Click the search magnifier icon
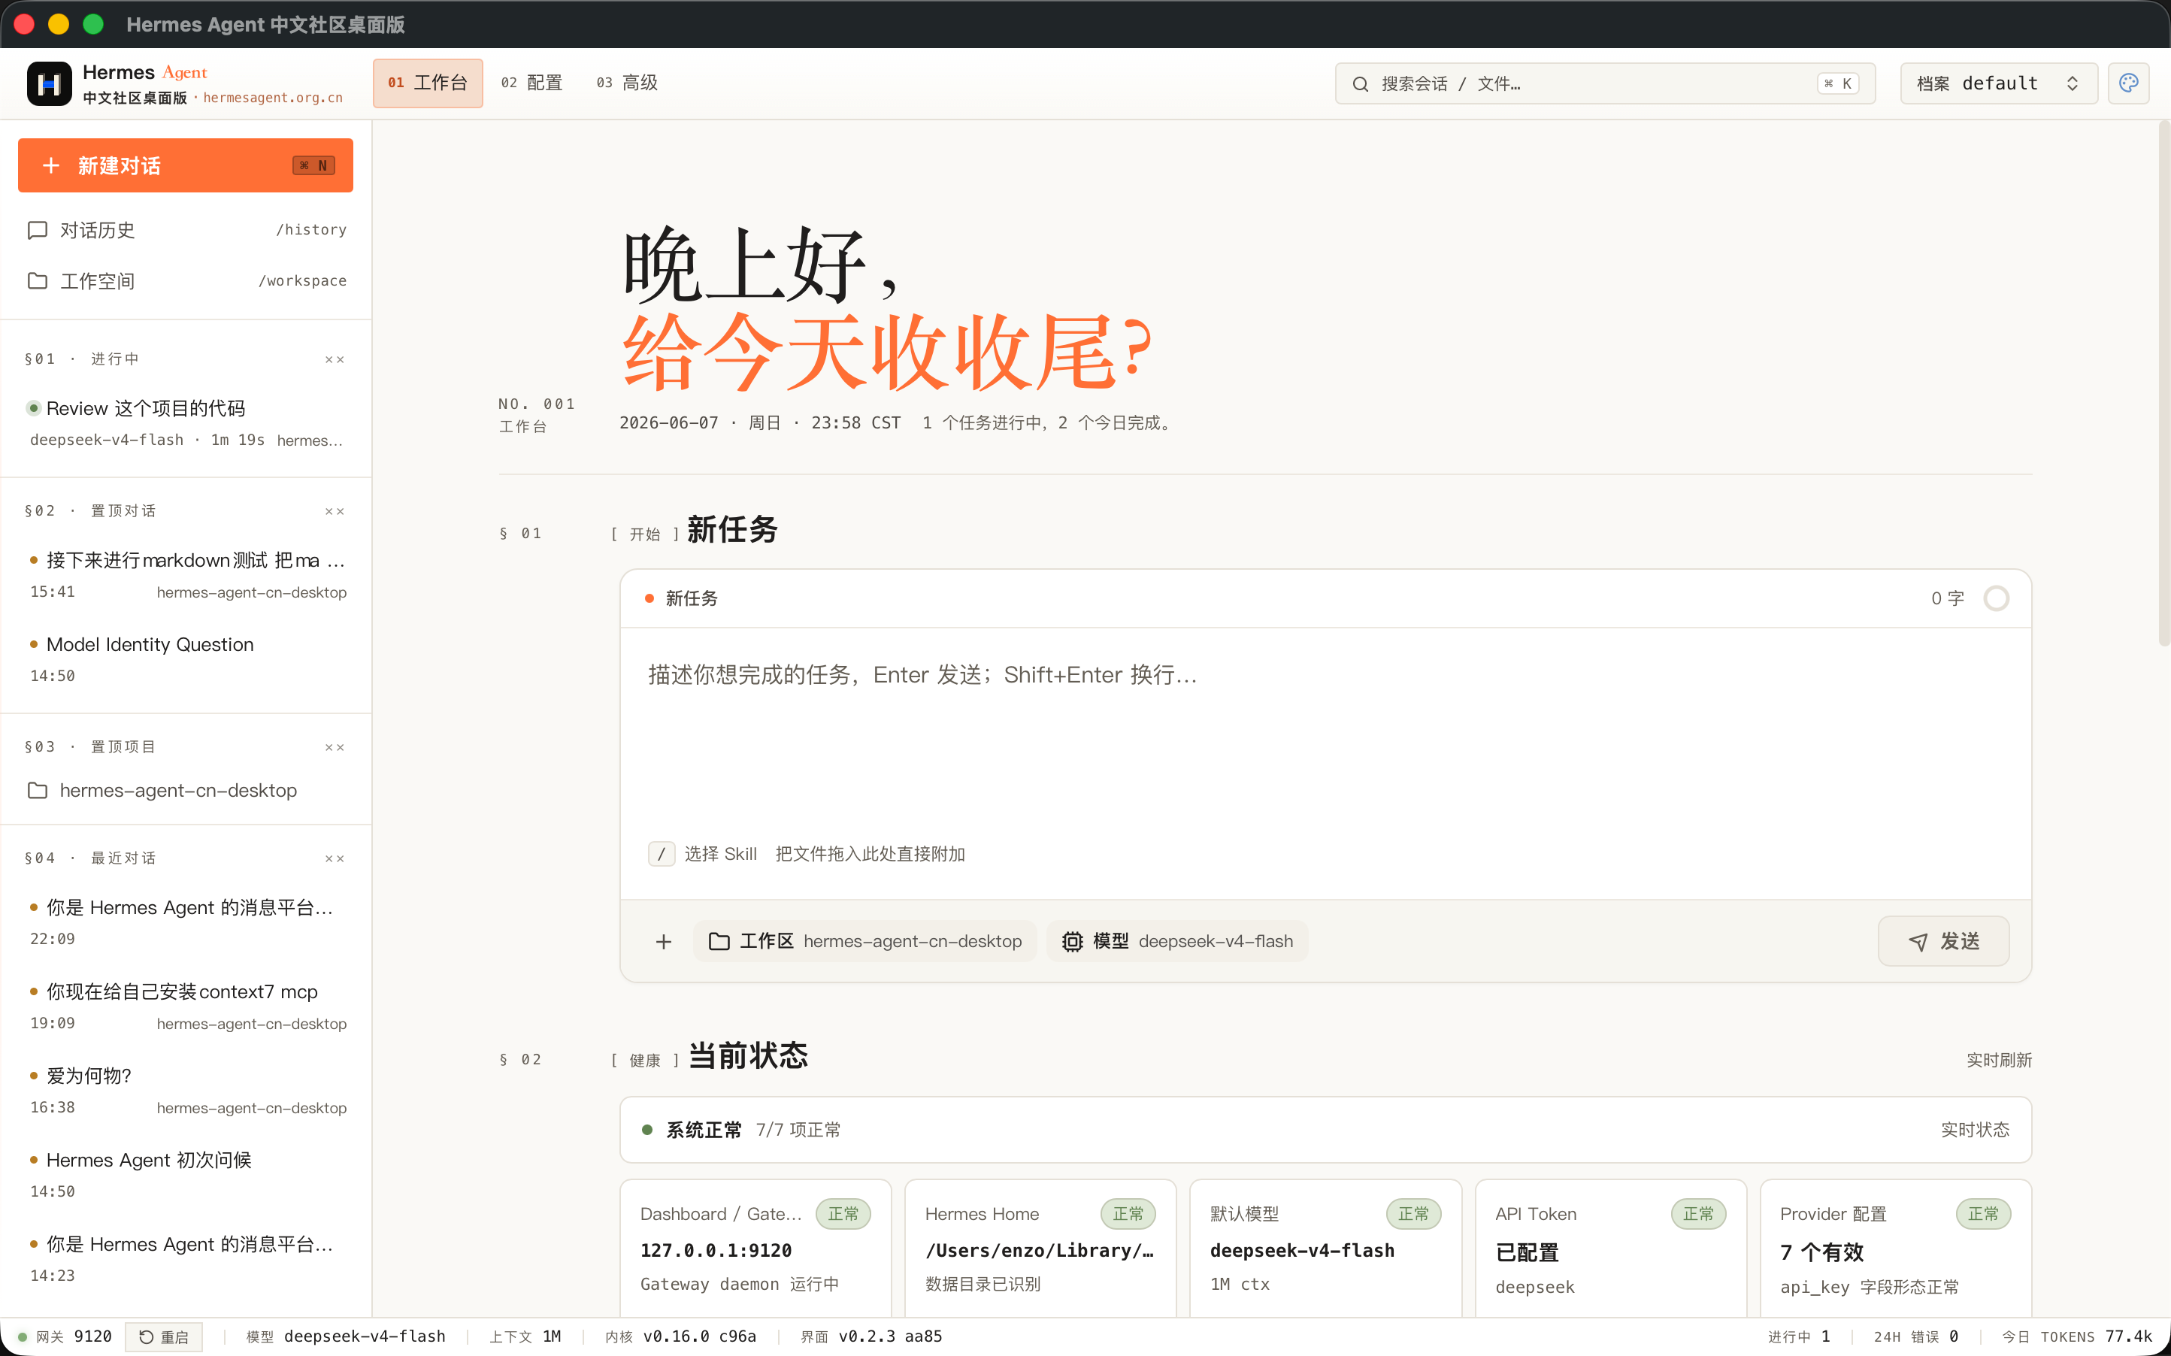Viewport: 2171px width, 1356px height. pyautogui.click(x=1361, y=83)
